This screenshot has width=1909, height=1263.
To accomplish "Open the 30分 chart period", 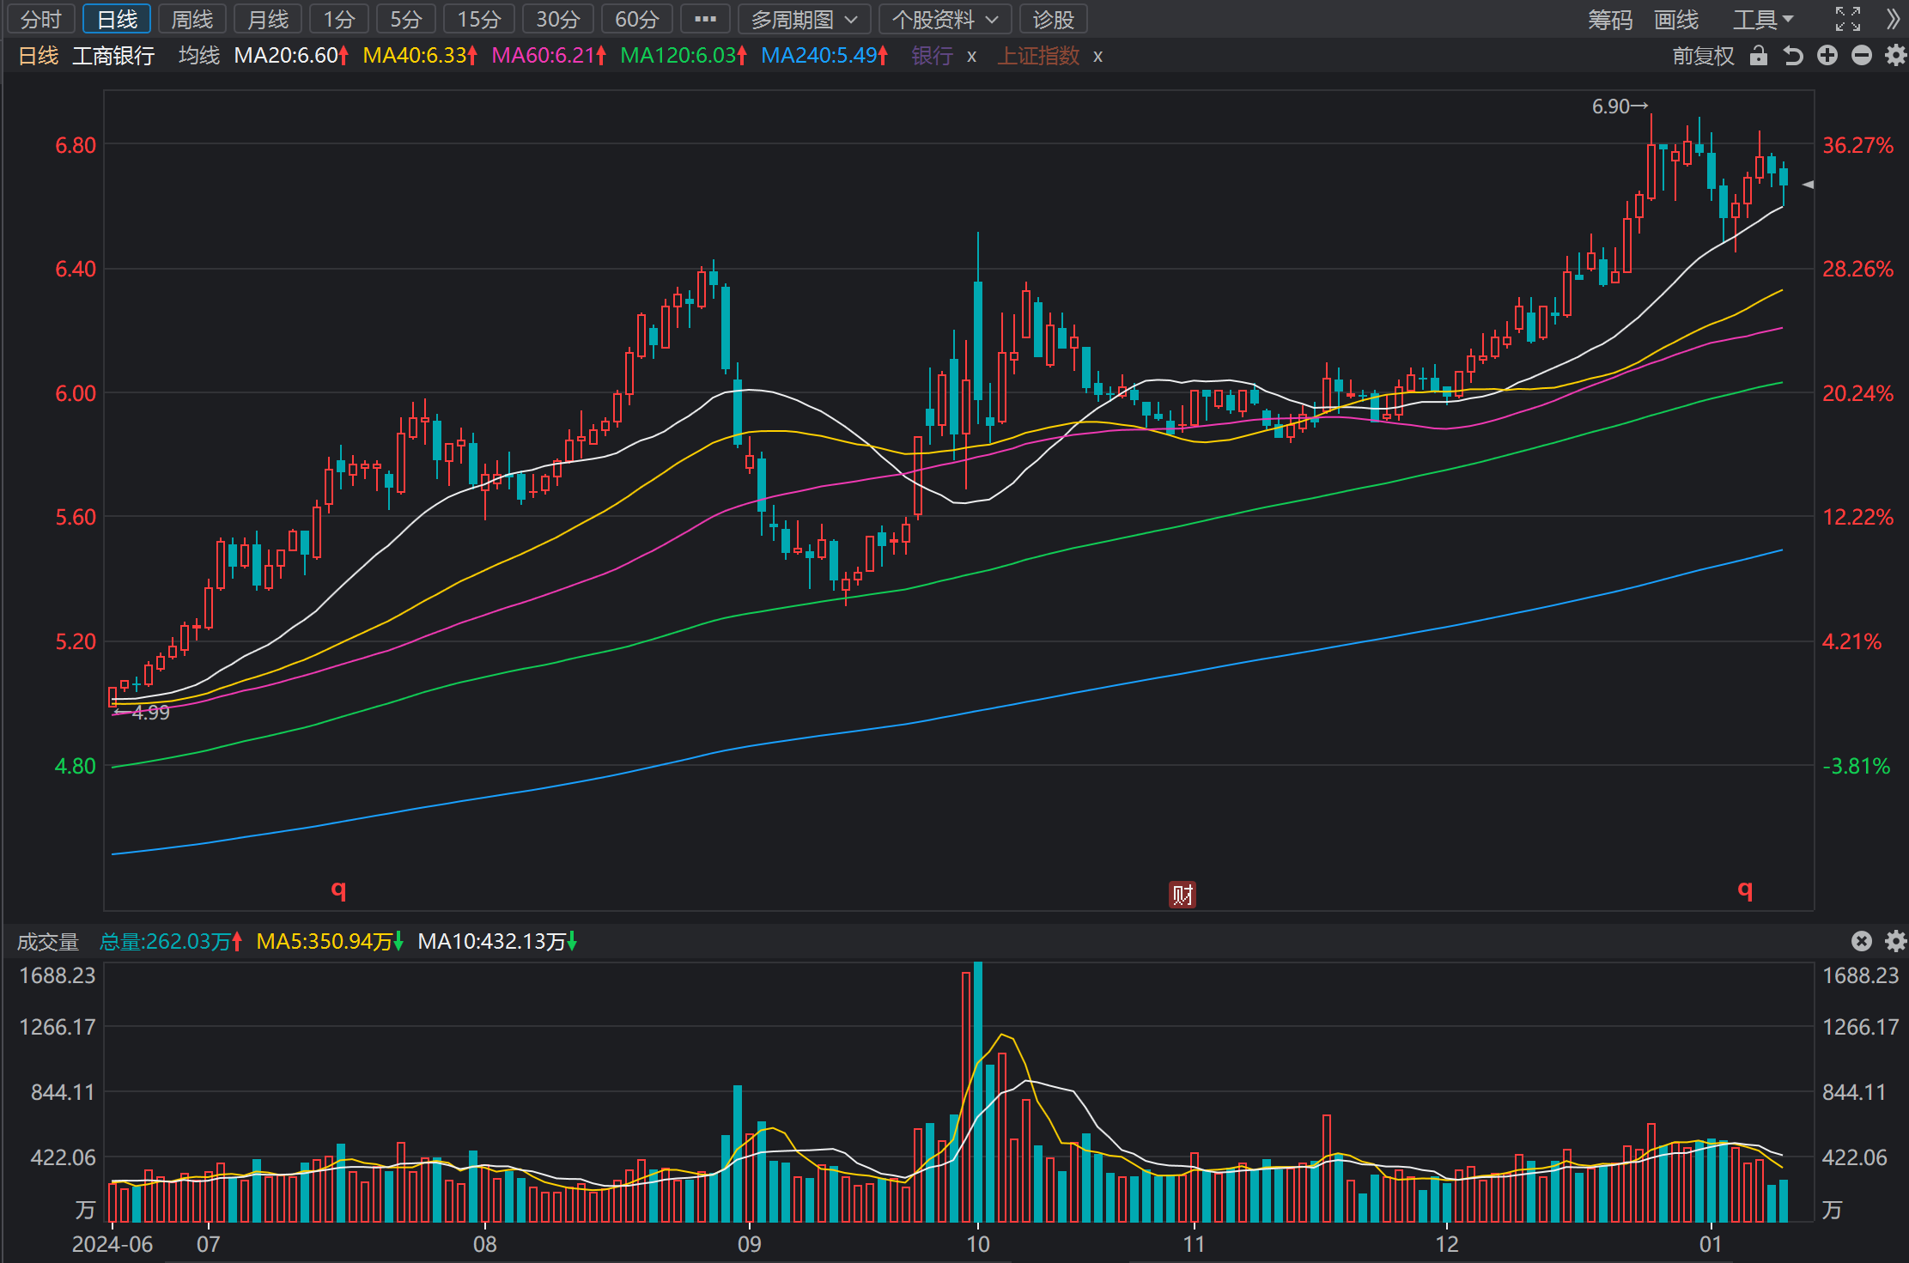I will [x=558, y=19].
